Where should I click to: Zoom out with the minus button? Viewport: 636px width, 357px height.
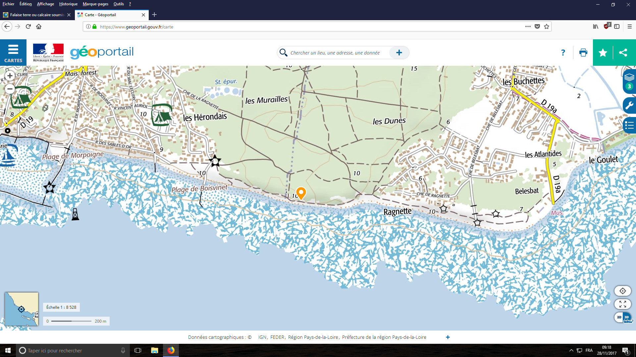point(10,89)
